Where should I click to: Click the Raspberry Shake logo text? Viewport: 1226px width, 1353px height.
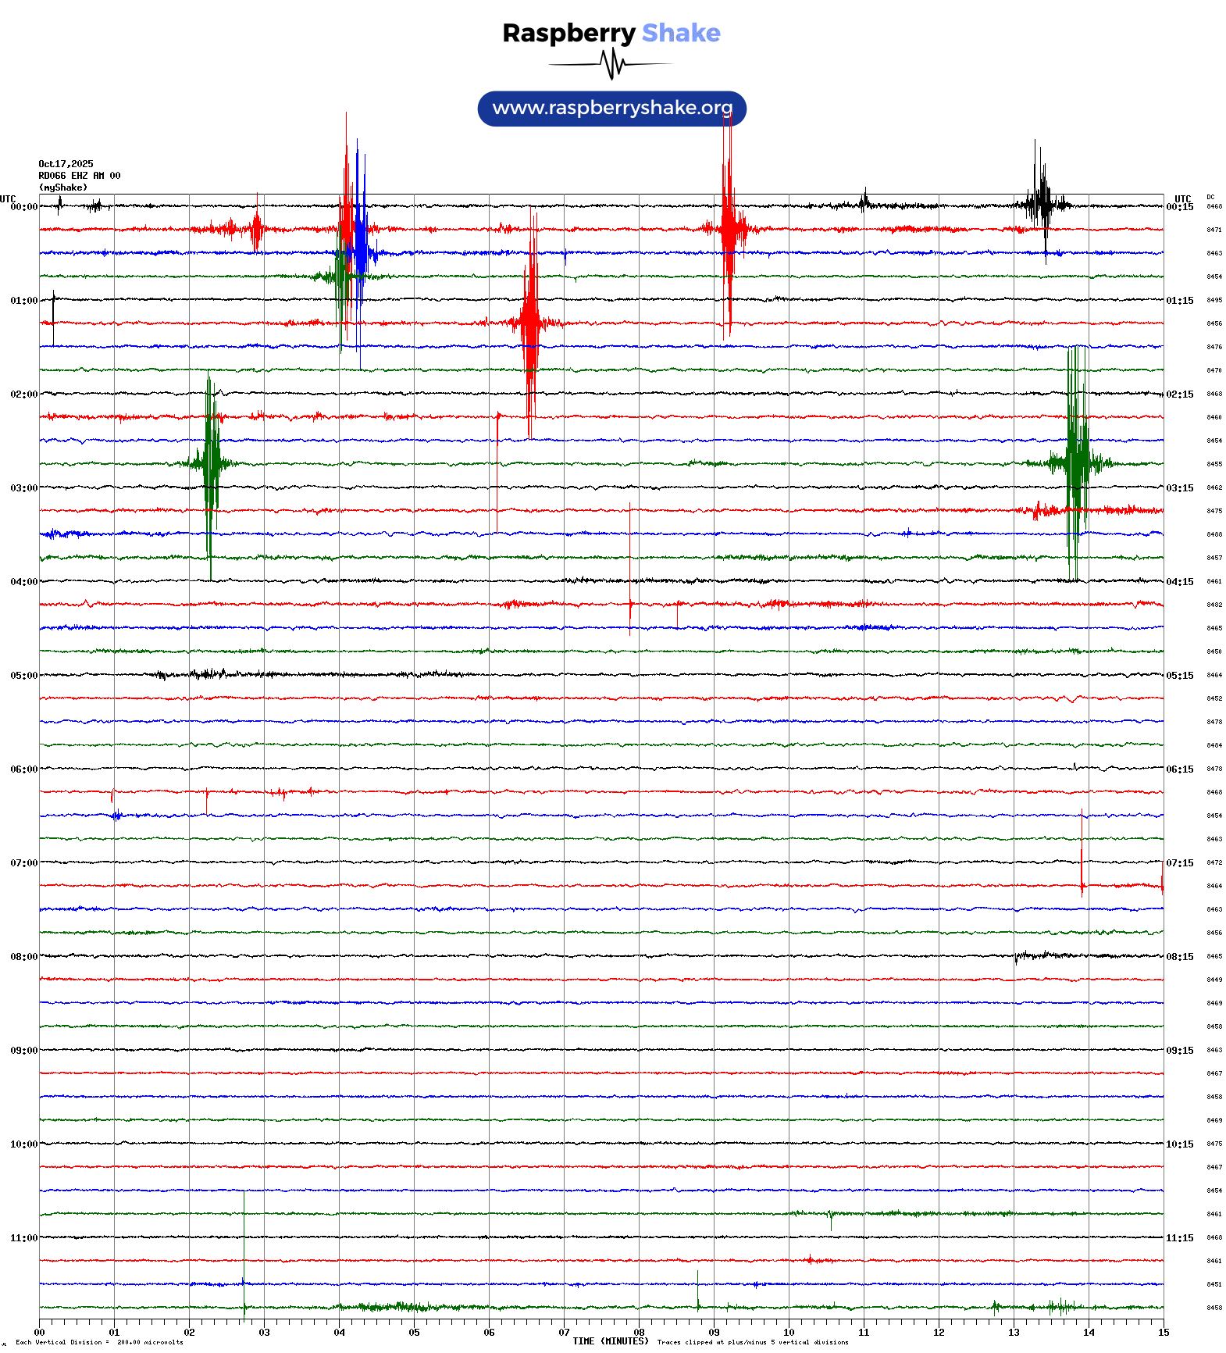[x=611, y=33]
